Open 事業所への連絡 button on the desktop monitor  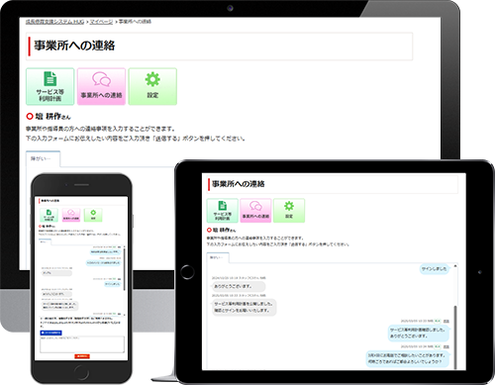(x=101, y=86)
